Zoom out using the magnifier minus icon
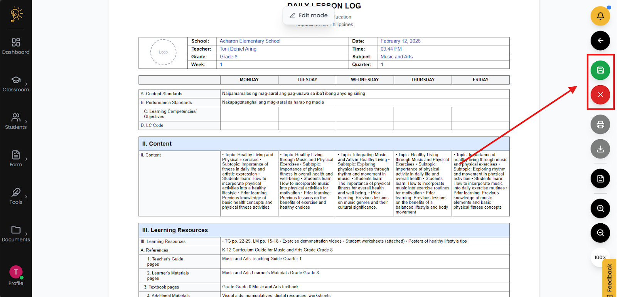Screen dimensions: 617x297 point(600,233)
